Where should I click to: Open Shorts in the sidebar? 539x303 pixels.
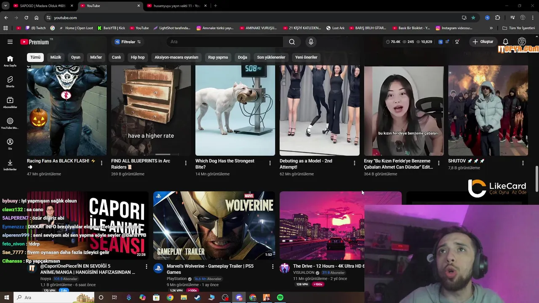click(x=10, y=82)
